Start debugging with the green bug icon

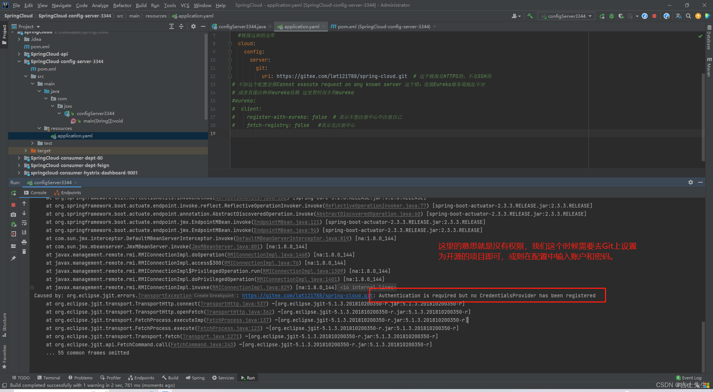611,16
